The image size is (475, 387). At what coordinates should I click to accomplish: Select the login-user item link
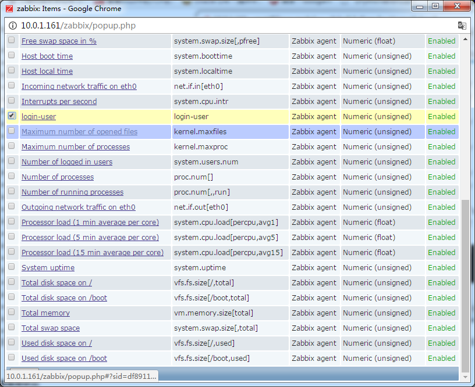coord(39,117)
